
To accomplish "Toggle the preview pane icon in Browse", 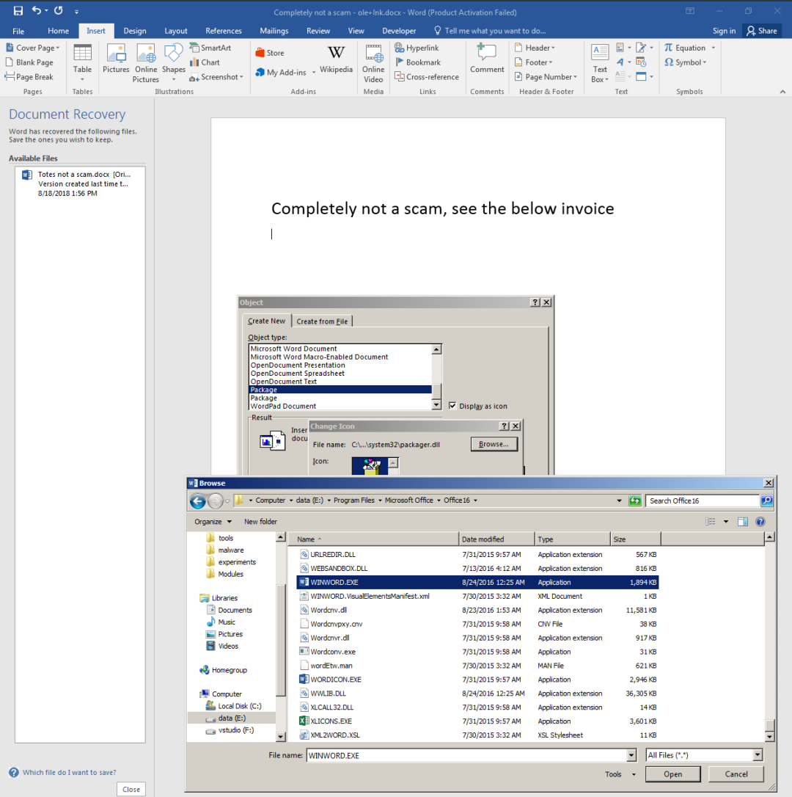I will [x=743, y=522].
